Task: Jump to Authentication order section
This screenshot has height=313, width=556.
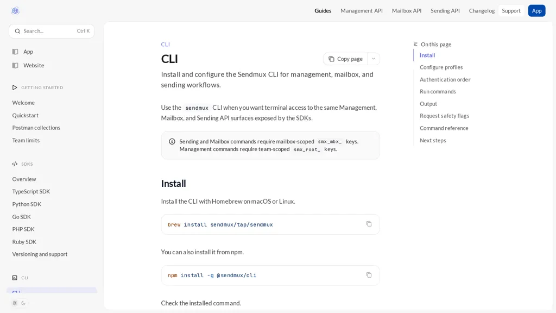Action: click(x=445, y=79)
